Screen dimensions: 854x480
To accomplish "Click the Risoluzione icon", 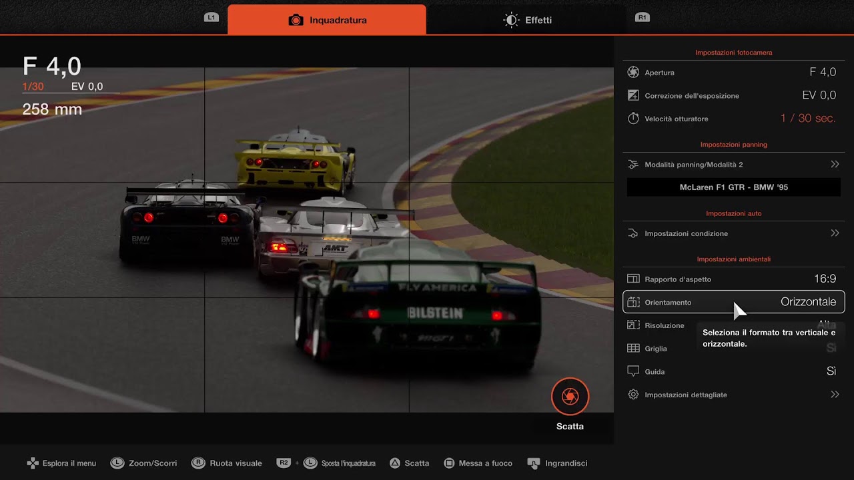I will [634, 325].
